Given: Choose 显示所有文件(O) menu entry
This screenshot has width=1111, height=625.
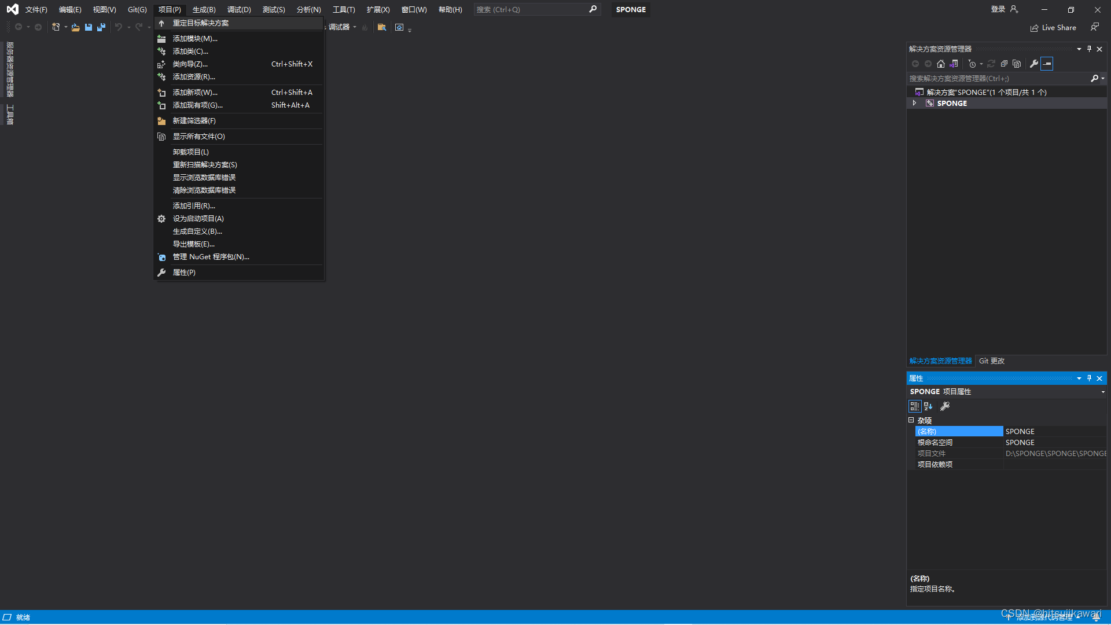Looking at the screenshot, I should click(x=238, y=137).
